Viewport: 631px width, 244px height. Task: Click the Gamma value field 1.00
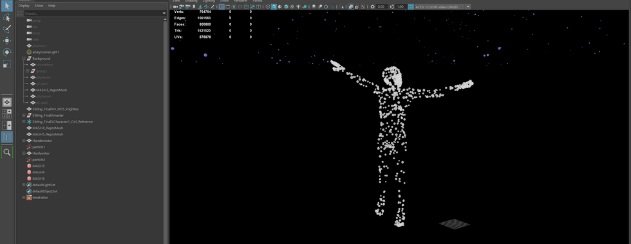tap(400, 7)
